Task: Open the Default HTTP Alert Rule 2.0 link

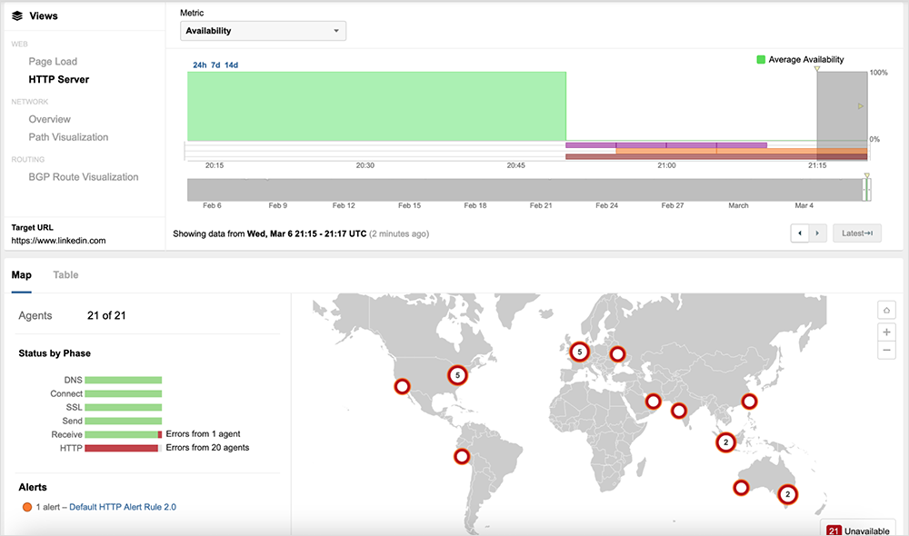Action: click(x=122, y=507)
